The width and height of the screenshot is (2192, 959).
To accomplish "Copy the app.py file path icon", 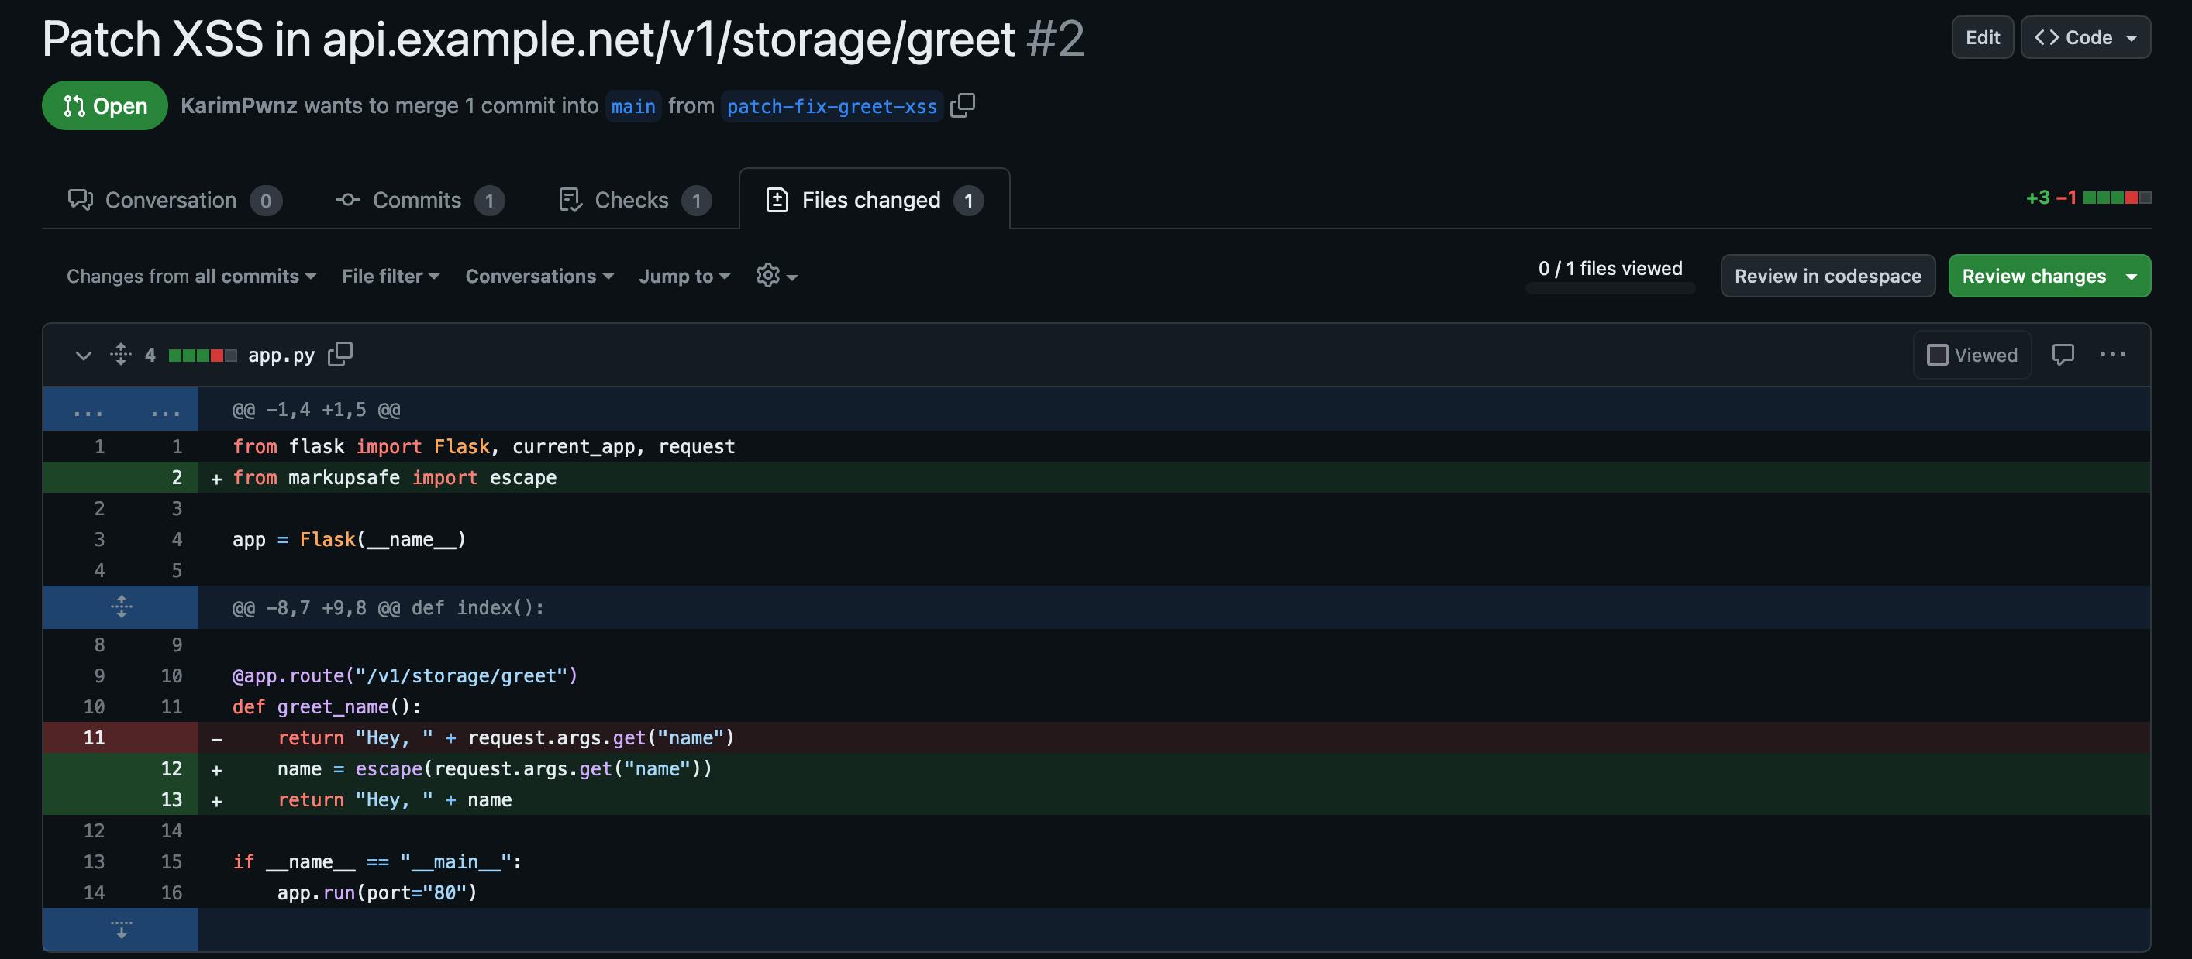I will click(x=340, y=354).
